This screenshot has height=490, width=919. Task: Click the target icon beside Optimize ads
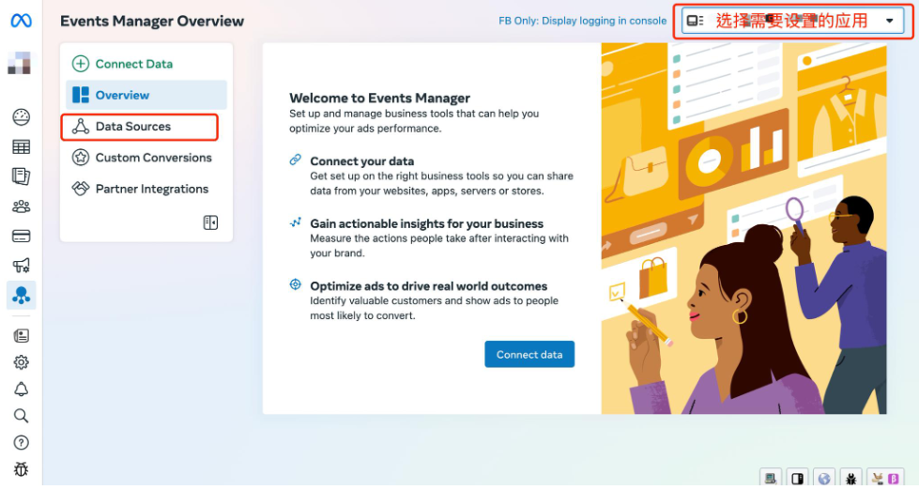296,284
